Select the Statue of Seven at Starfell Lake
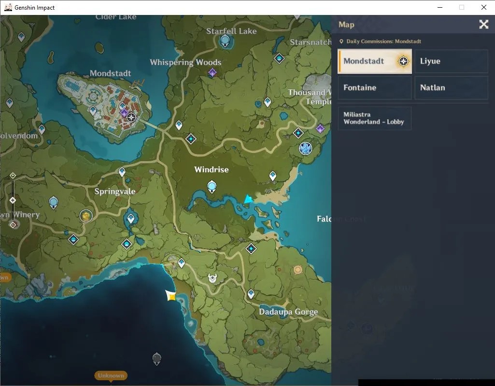This screenshot has height=386, width=495. pos(225,41)
